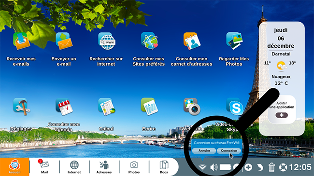Screen dimensions: 314x176
Task: Click the speaker volume icon
Action: [214, 167]
